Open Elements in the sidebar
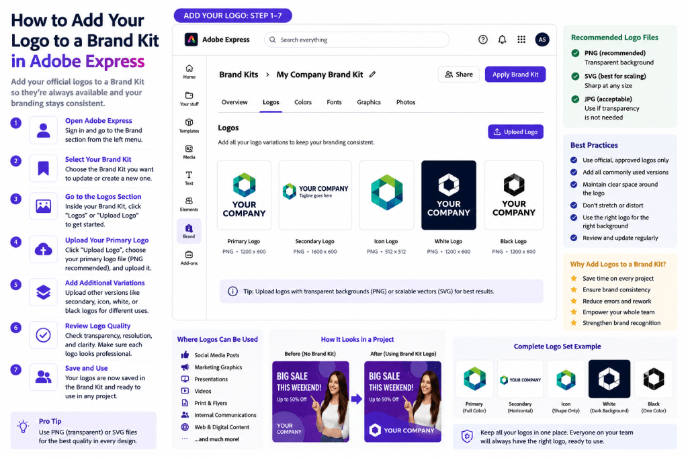 click(189, 204)
